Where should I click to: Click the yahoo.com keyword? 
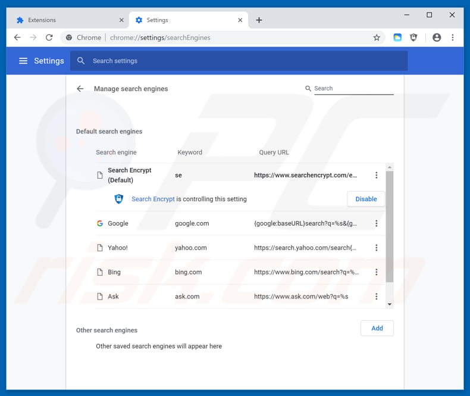pos(191,248)
